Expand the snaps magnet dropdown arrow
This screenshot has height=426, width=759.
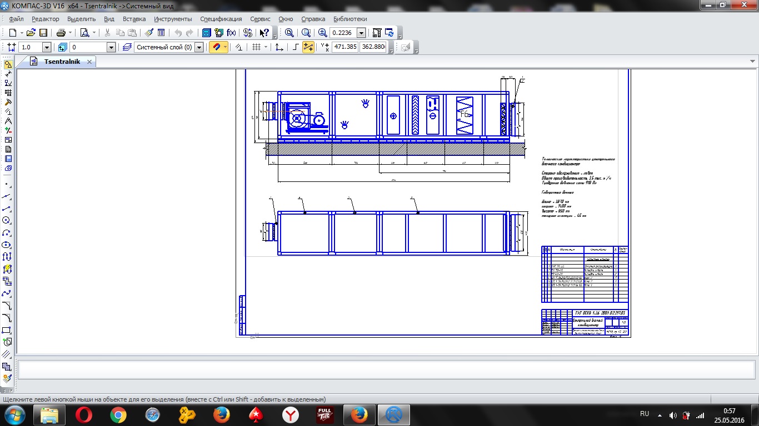coord(225,47)
